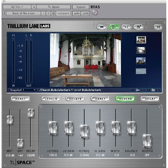This screenshot has width=168, height=168.
Task: Select the fourth text info thumbnail
Action: tap(141, 71)
